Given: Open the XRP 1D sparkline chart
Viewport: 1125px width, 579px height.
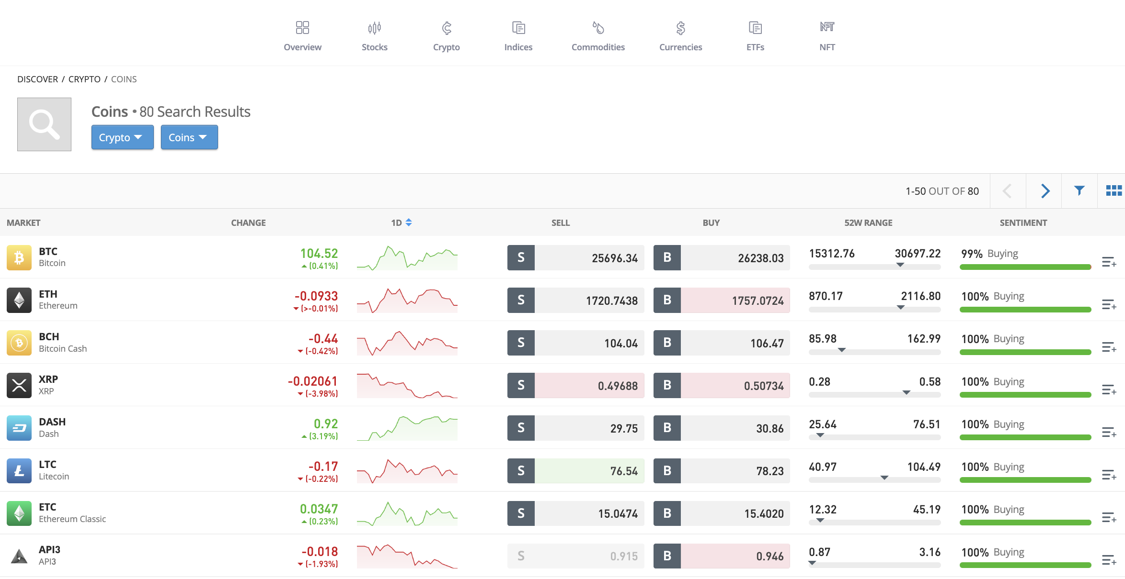Looking at the screenshot, I should coord(407,385).
